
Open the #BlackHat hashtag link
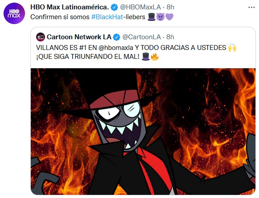tap(107, 17)
